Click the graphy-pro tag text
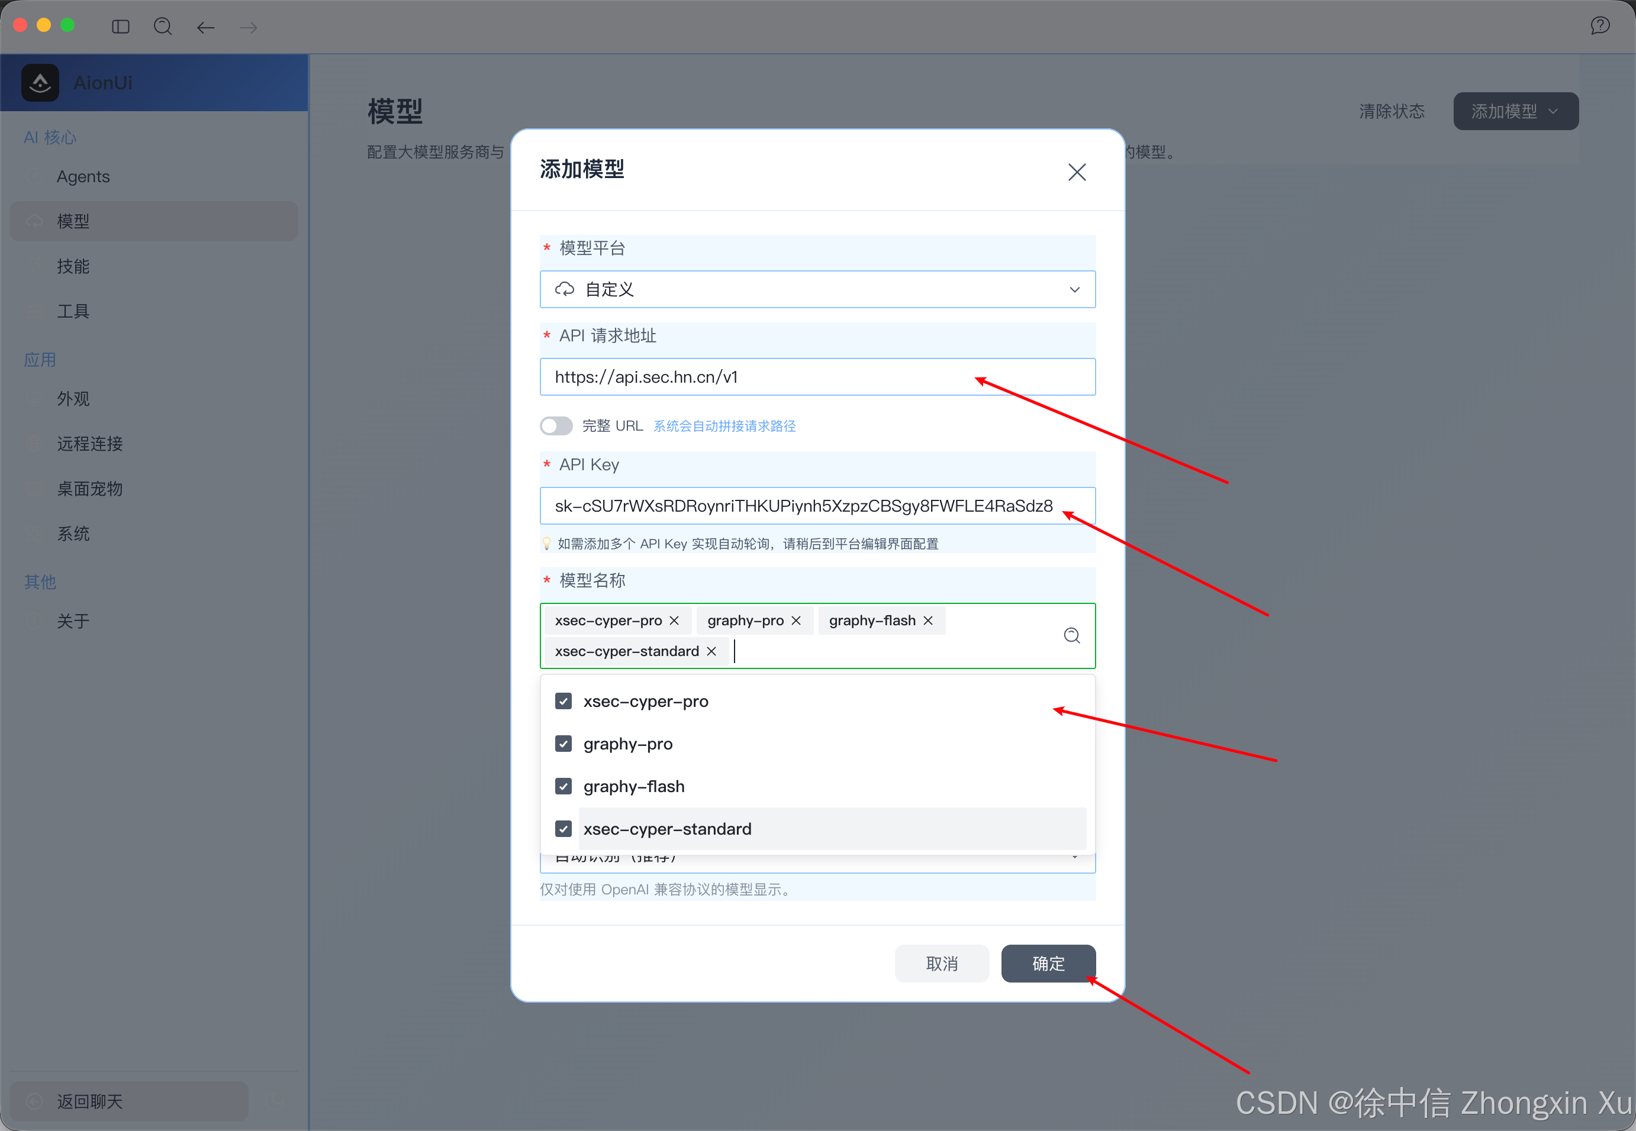 coord(745,621)
